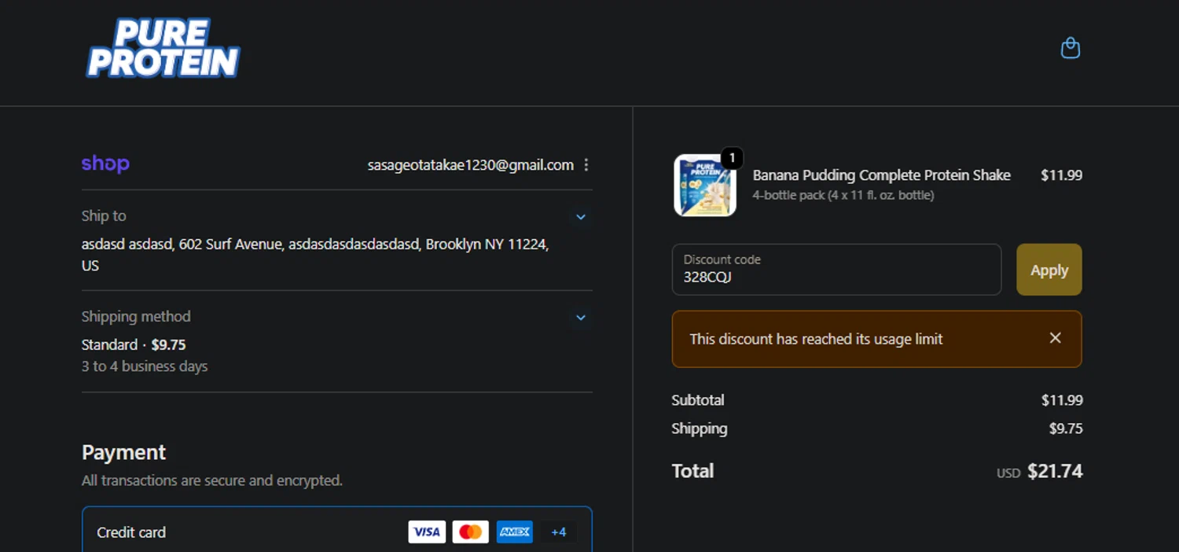
Task: Click the Discount code input field
Action: coord(836,270)
